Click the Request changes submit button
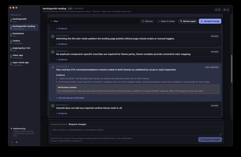This screenshot has width=241, height=157. point(210,139)
